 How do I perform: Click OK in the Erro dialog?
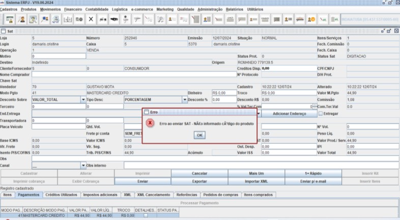click(x=199, y=135)
